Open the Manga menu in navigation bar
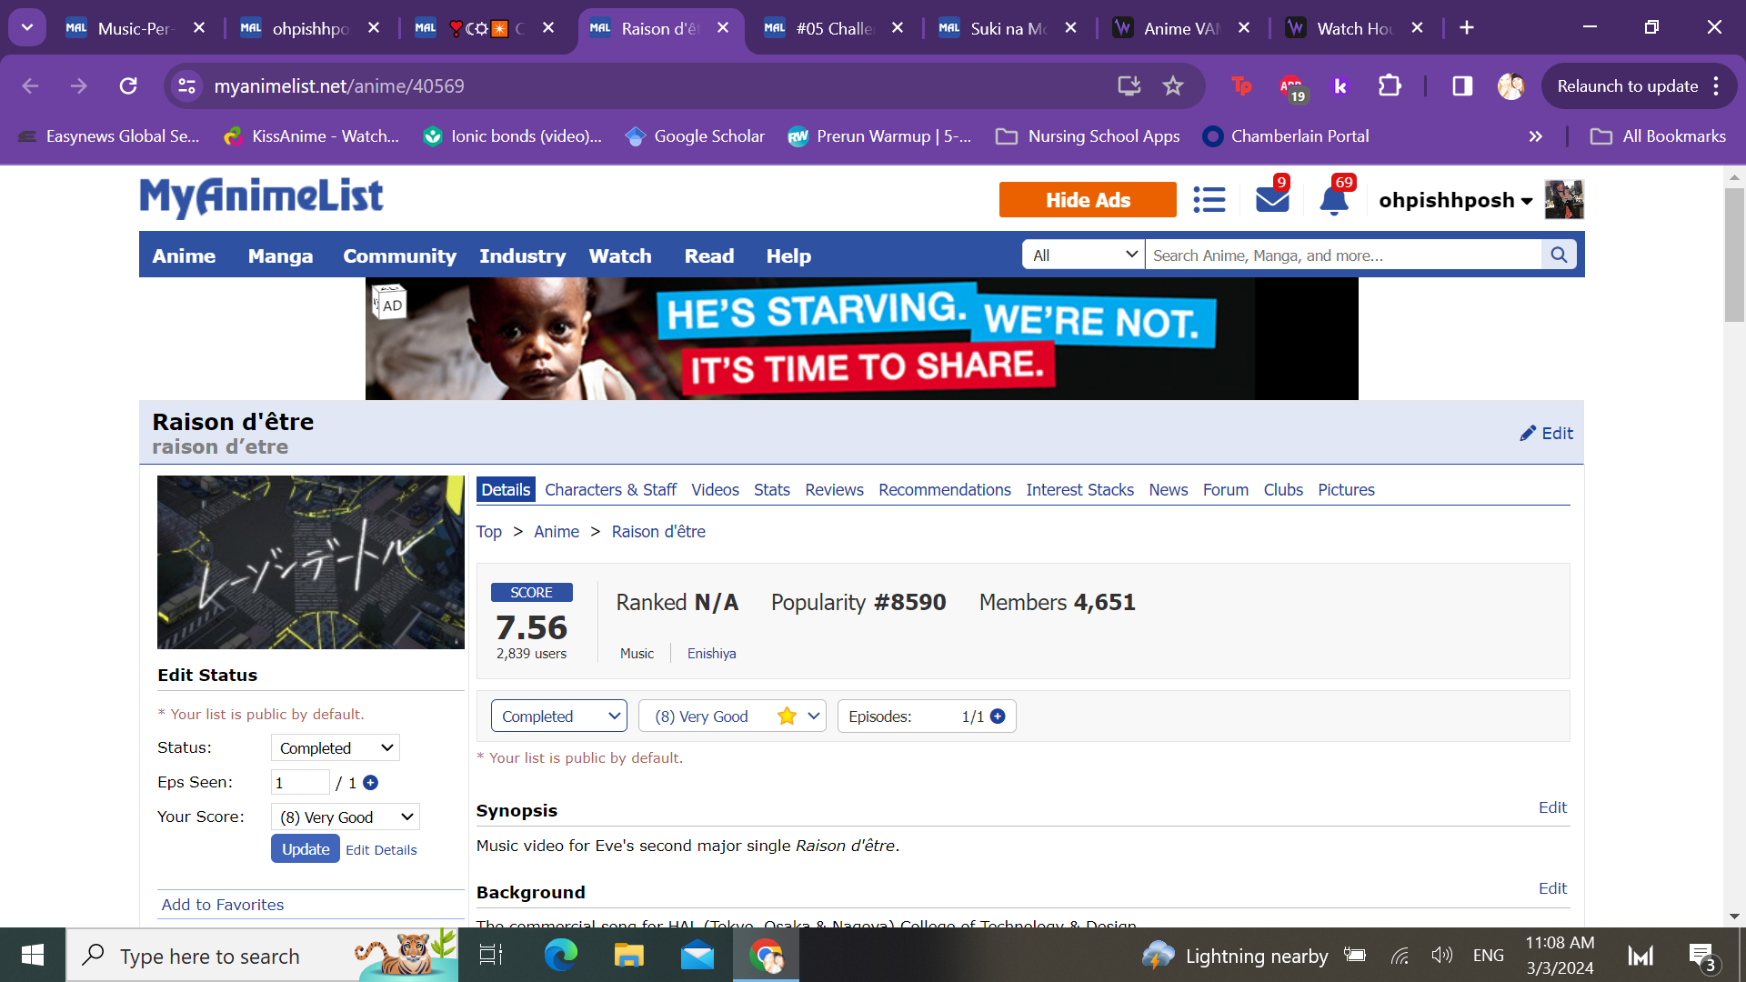Screen dimensions: 1746x982 point(280,256)
